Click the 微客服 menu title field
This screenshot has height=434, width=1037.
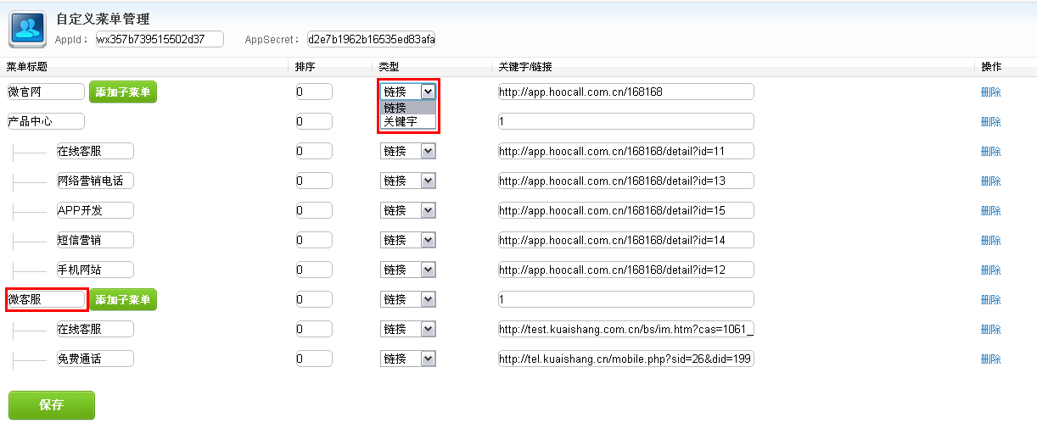click(46, 299)
